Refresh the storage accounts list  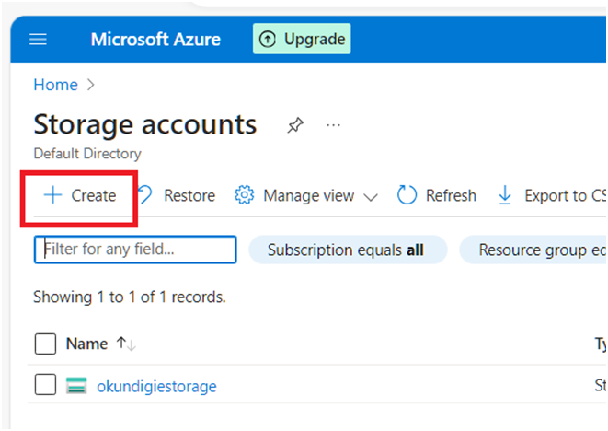click(437, 195)
